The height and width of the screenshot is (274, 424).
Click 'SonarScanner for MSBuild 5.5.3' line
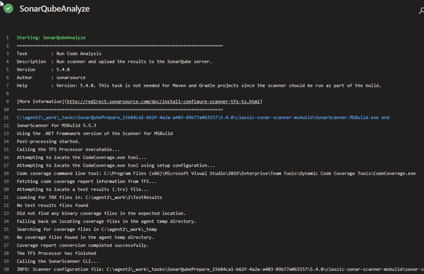coord(56,125)
